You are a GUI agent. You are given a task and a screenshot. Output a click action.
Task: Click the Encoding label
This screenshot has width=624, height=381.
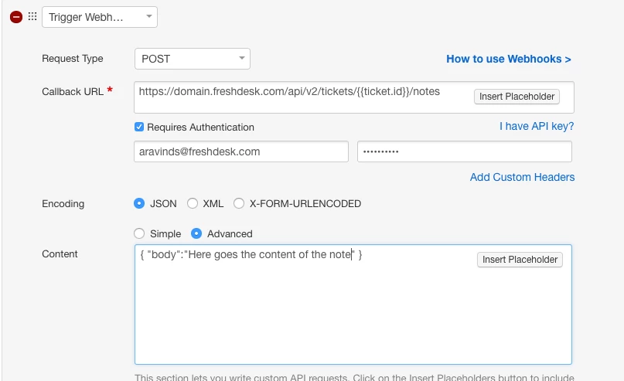tap(63, 203)
